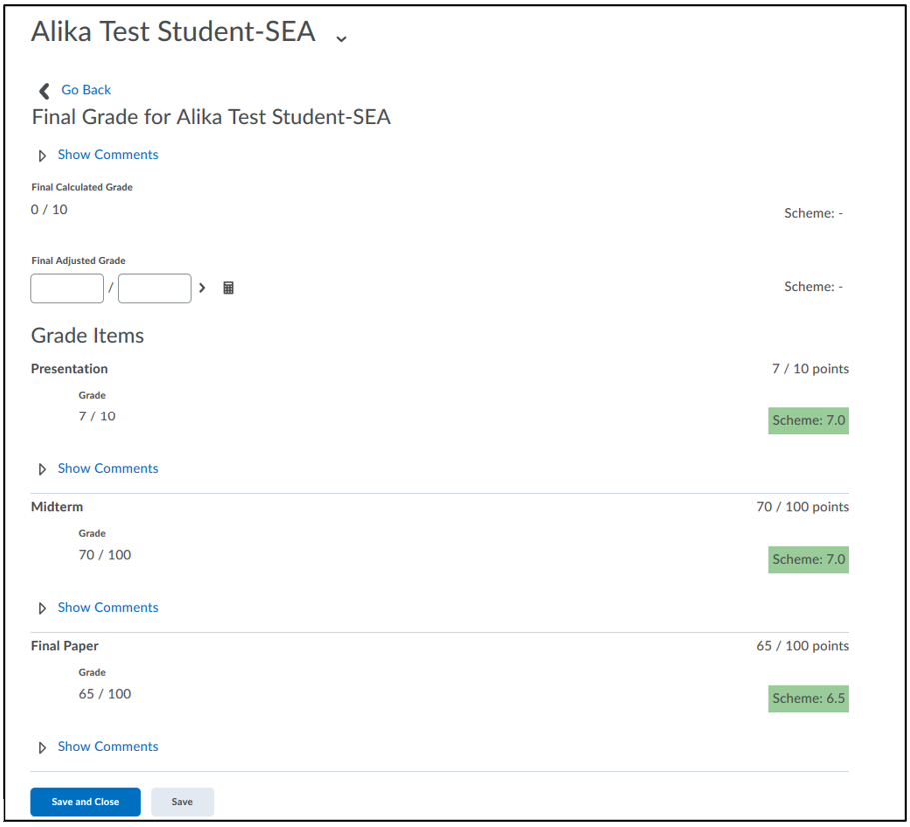Screen dimensions: 910x827
Task: Expand Midterm comments disclosure triangle
Action: (x=42, y=608)
